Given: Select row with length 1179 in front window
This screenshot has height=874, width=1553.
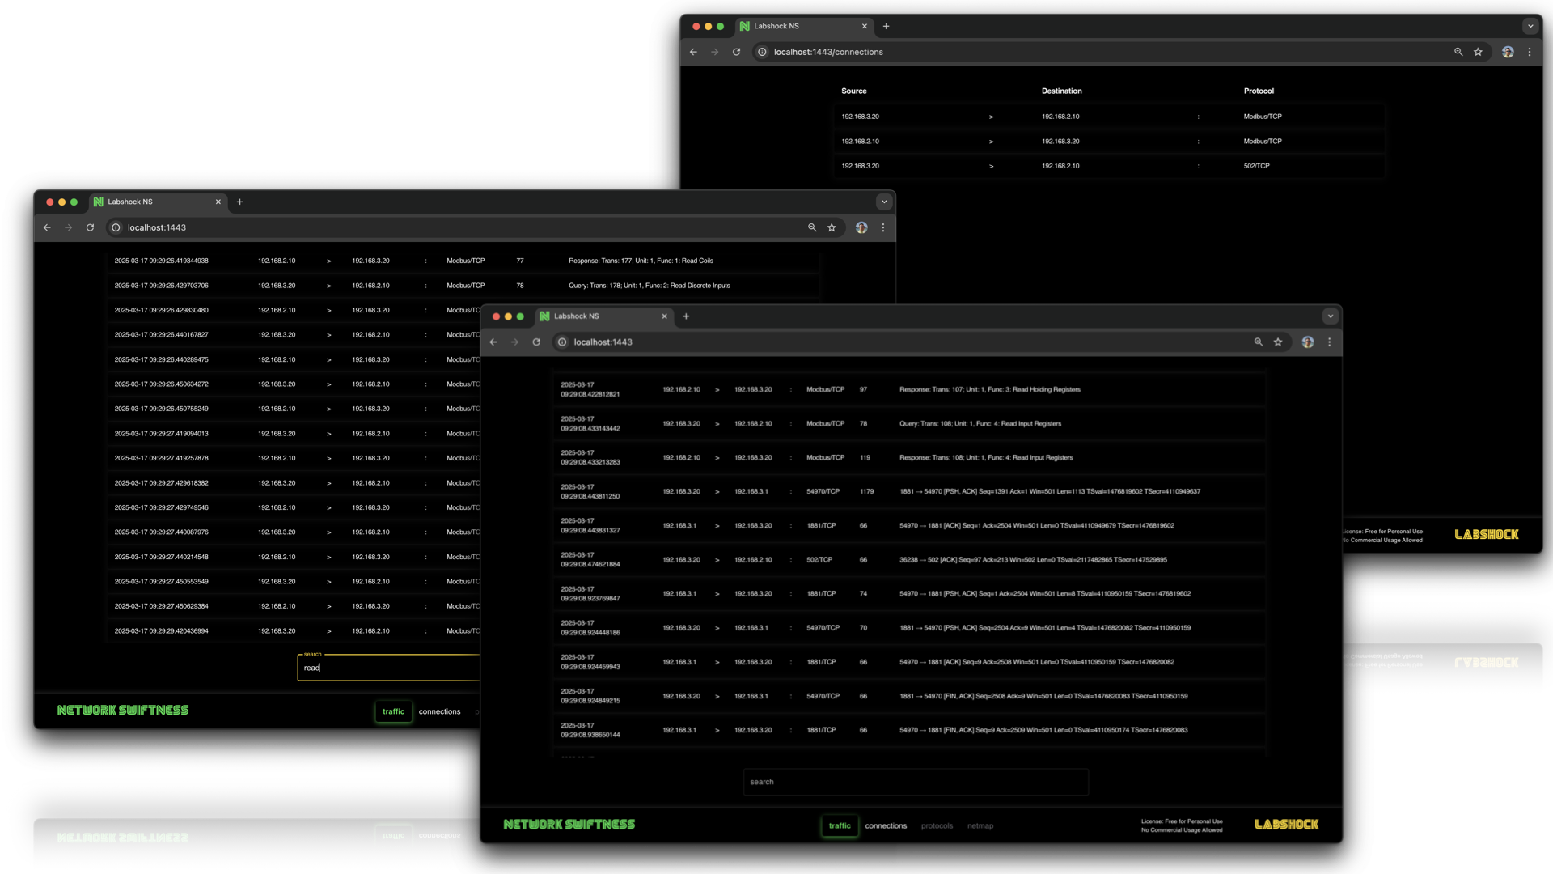Looking at the screenshot, I should click(909, 492).
